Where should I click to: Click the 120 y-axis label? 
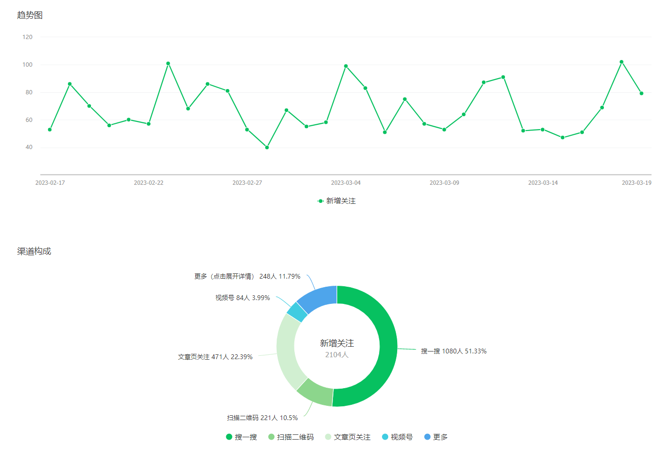[x=28, y=37]
